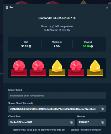Click the unrevealed Server Seed field
Screen dimensions: 111x134
[57, 96]
